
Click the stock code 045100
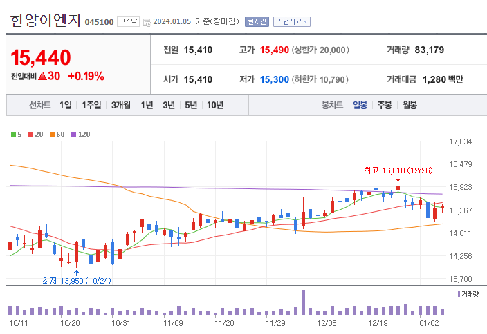point(99,22)
